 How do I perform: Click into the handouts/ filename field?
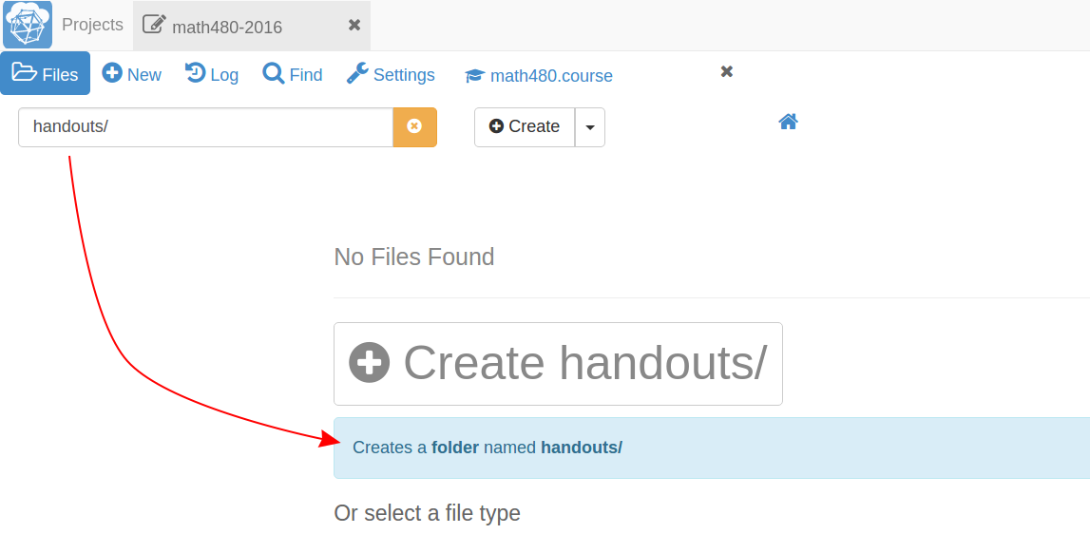tap(205, 127)
